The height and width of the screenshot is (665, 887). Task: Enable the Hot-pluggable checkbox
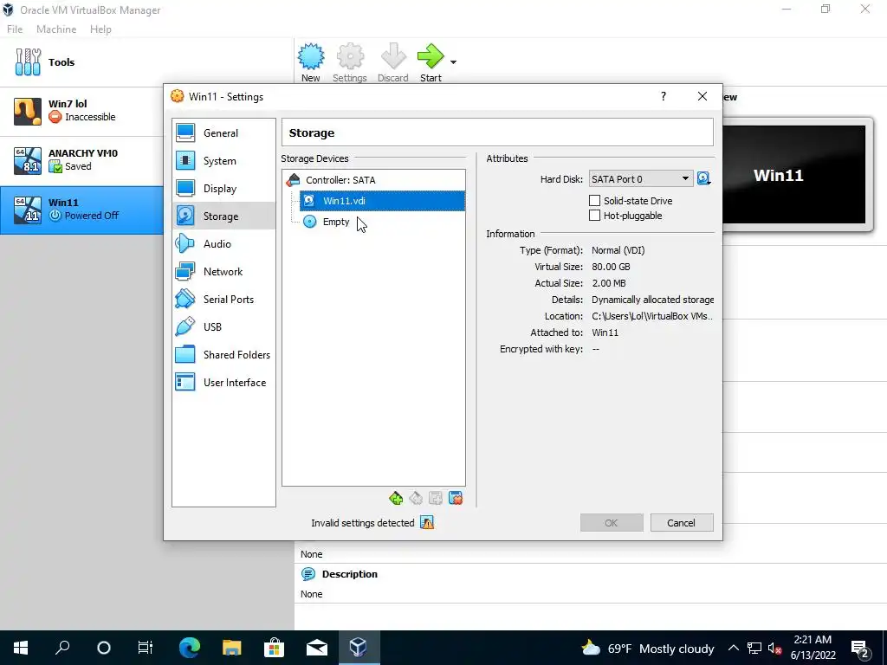pyautogui.click(x=594, y=216)
